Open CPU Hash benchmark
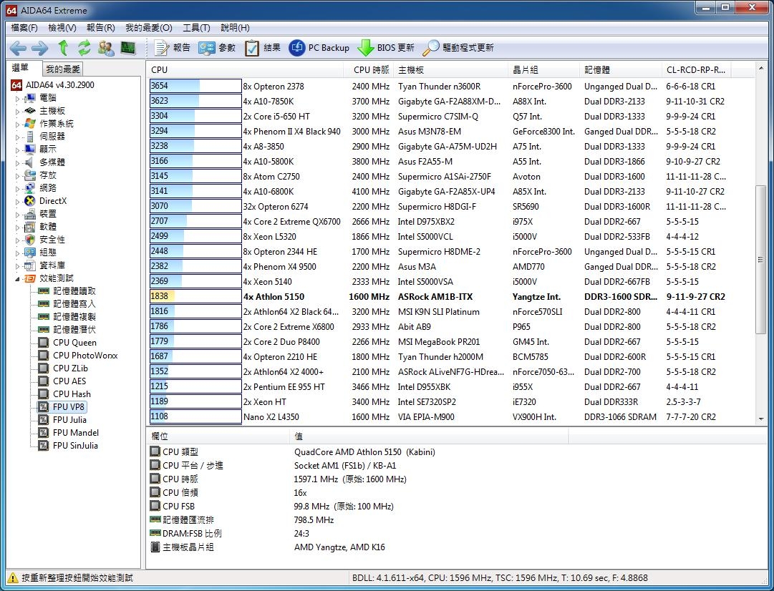This screenshot has width=774, height=591. [72, 394]
